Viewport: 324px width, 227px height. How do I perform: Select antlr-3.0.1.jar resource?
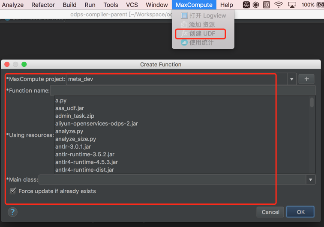182,146
